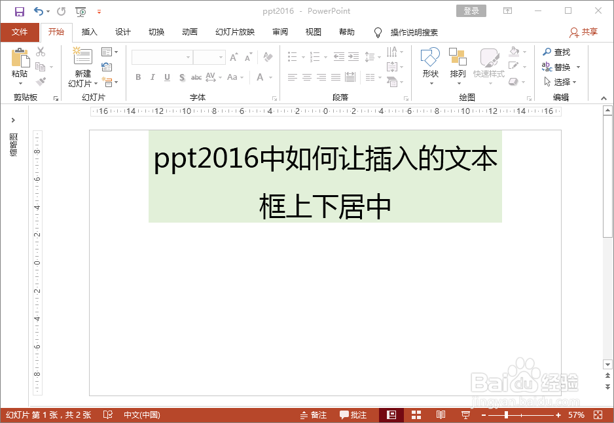Click the Tell Me search box
Image resolution: width=614 pixels, height=423 pixels.
pos(406,32)
